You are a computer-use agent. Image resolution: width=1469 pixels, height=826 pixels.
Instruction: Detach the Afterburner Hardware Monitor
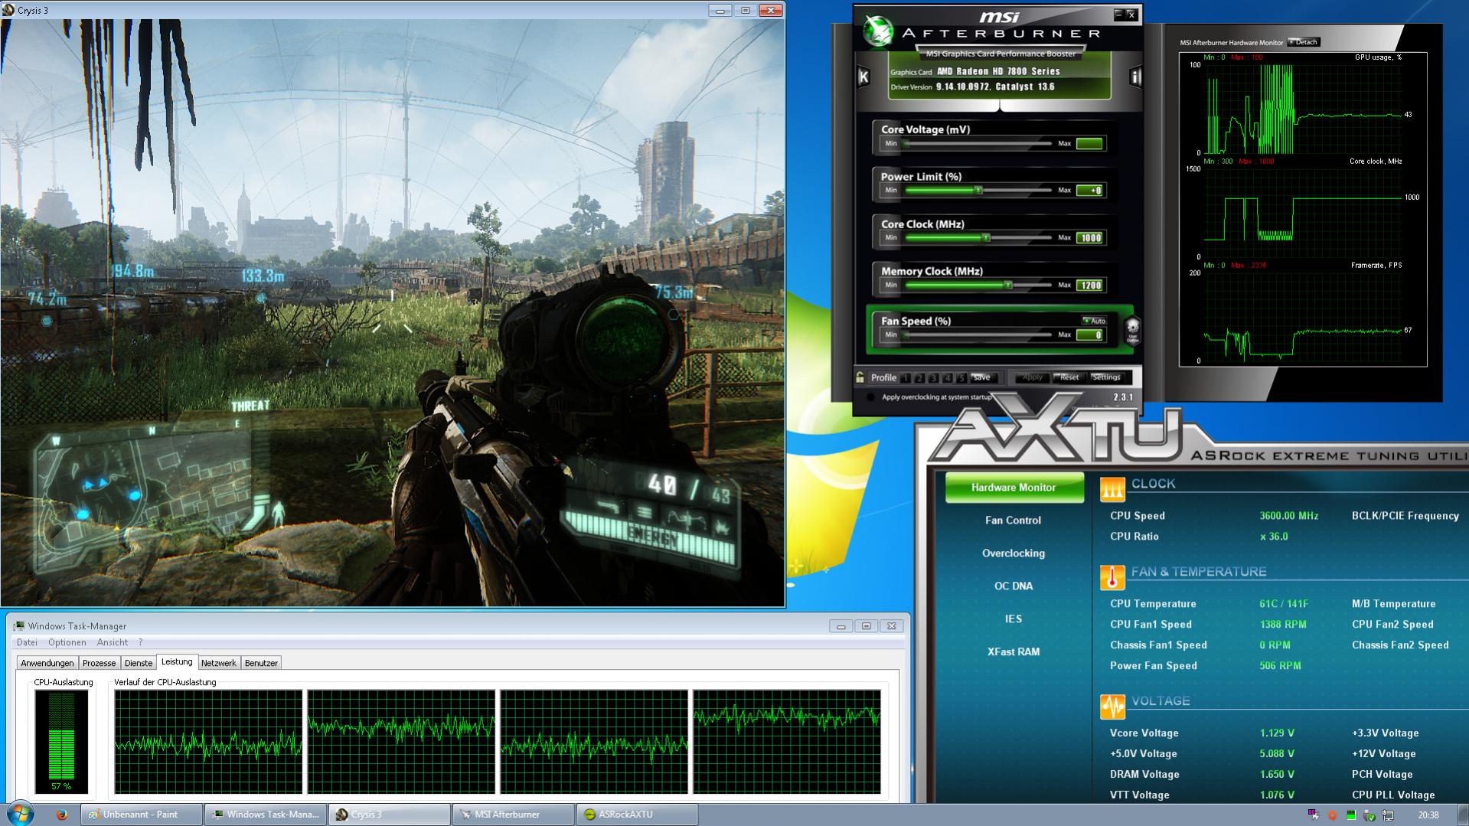[x=1304, y=42]
